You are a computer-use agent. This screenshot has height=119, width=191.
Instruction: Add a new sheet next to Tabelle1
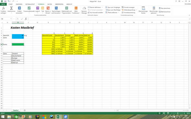[25, 110]
